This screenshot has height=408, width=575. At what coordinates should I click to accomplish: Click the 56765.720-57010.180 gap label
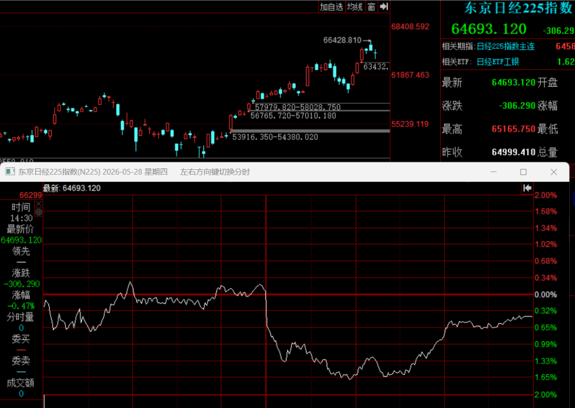point(293,116)
